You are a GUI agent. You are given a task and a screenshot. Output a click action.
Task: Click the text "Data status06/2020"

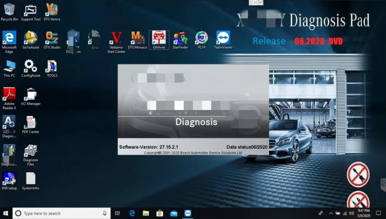coord(247,147)
